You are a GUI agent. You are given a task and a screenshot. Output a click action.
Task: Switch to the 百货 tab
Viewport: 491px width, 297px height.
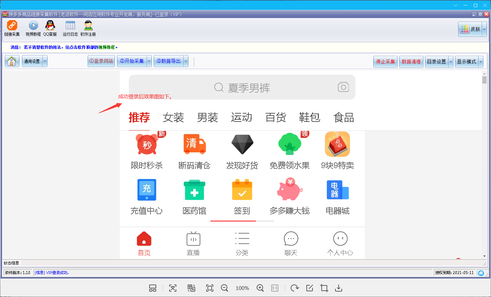(x=275, y=117)
